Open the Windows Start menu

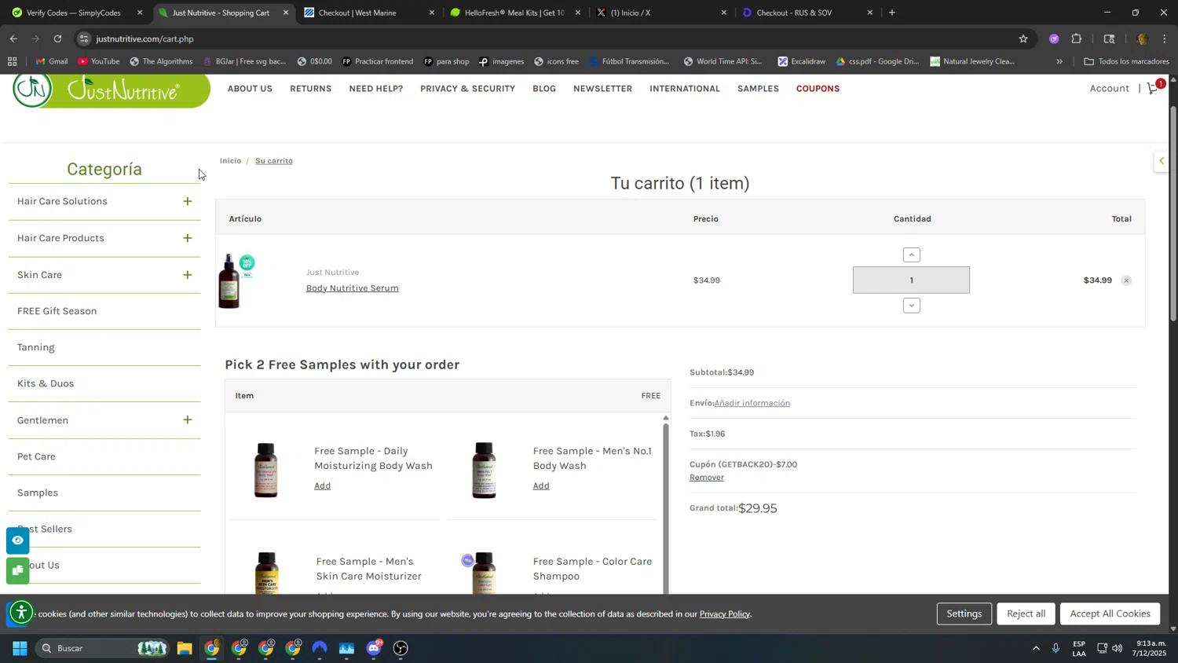coord(20,648)
